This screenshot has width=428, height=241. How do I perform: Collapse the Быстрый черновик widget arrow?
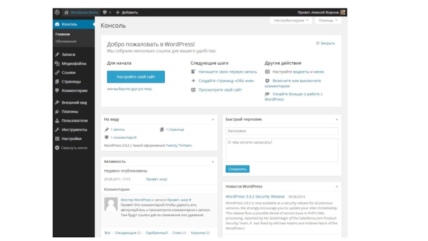point(337,119)
